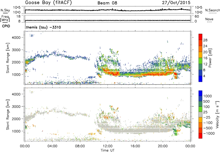Click the '12:00' time axis label
This screenshot has width=220, height=152.
[108, 146]
